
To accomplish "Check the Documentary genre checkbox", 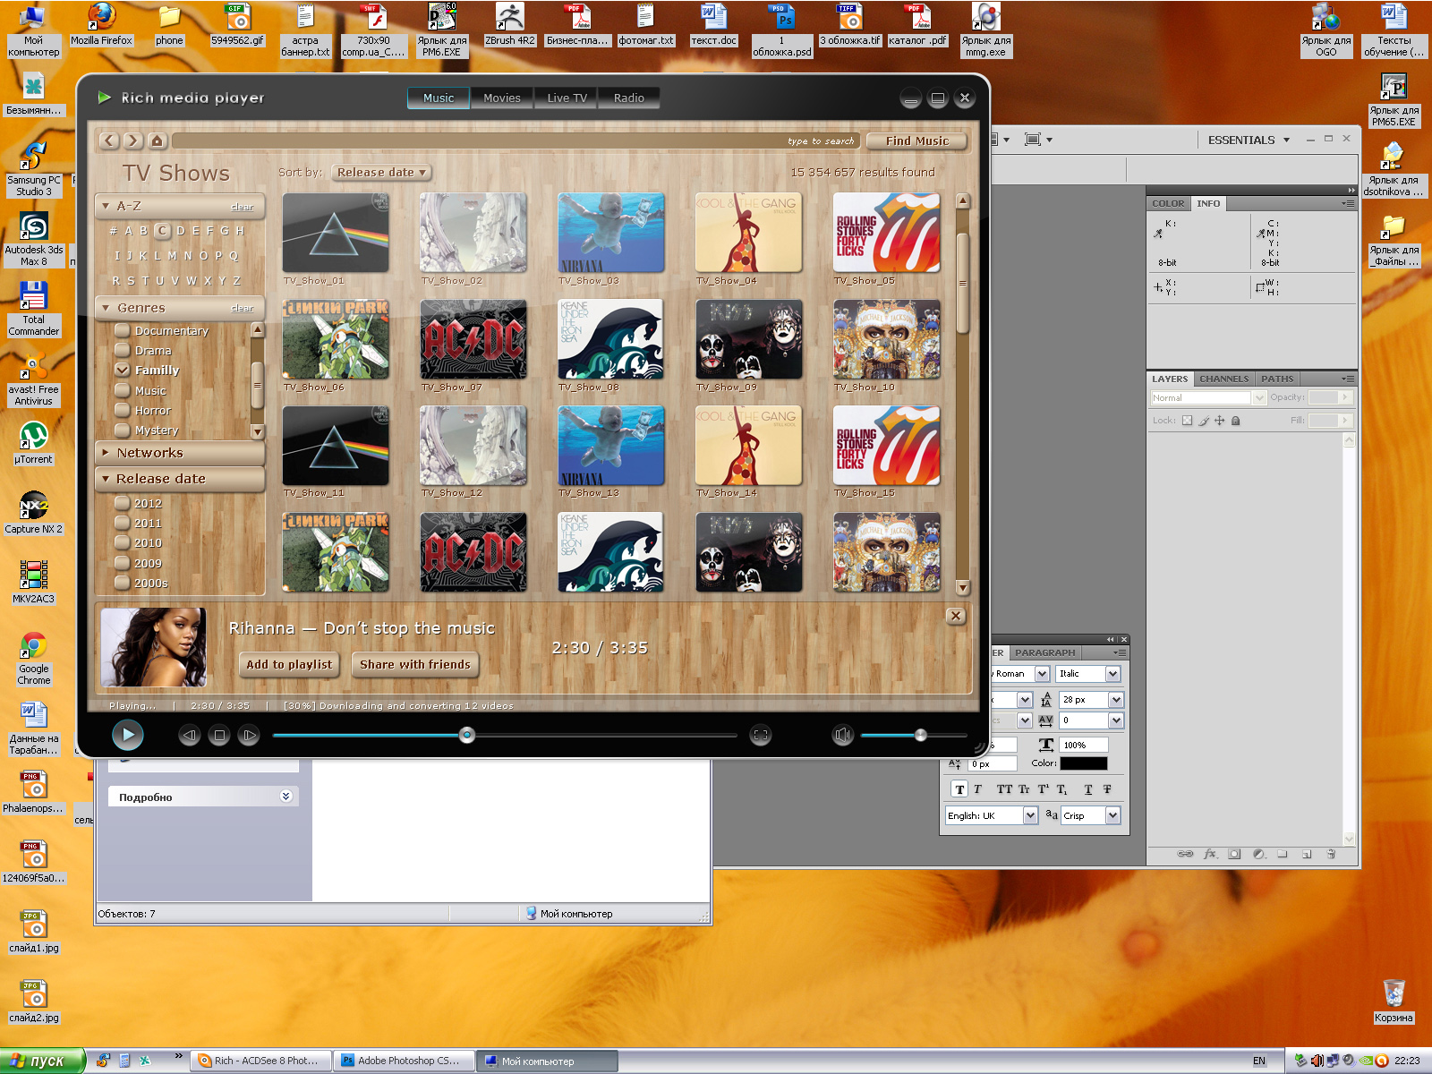I will (x=123, y=330).
